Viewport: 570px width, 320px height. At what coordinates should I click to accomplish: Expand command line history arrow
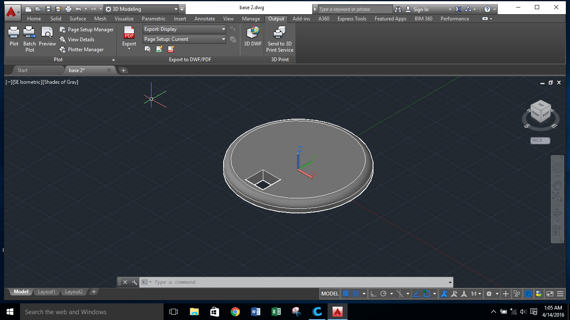click(450, 282)
